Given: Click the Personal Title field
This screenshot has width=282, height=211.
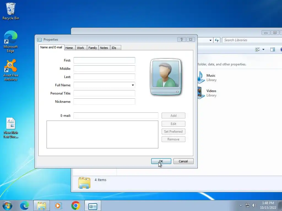Looking at the screenshot, I should click(104, 93).
